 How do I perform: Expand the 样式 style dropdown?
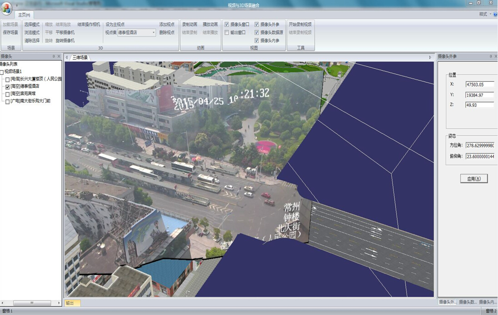[x=485, y=15]
